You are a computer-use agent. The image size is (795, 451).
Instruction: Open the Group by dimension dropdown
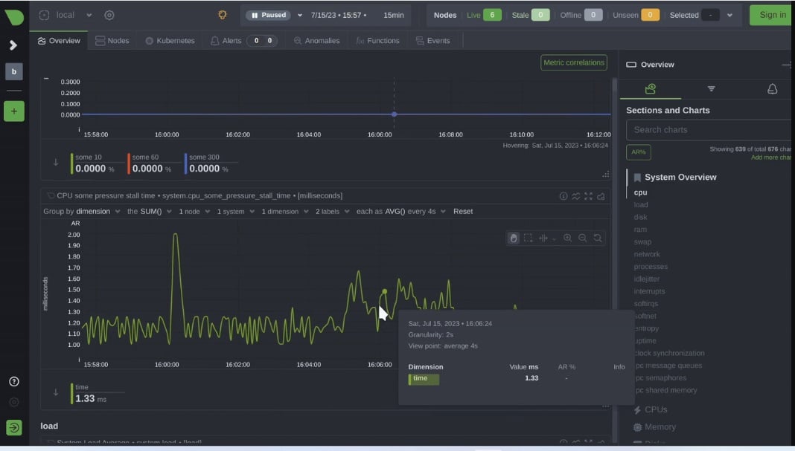point(82,212)
